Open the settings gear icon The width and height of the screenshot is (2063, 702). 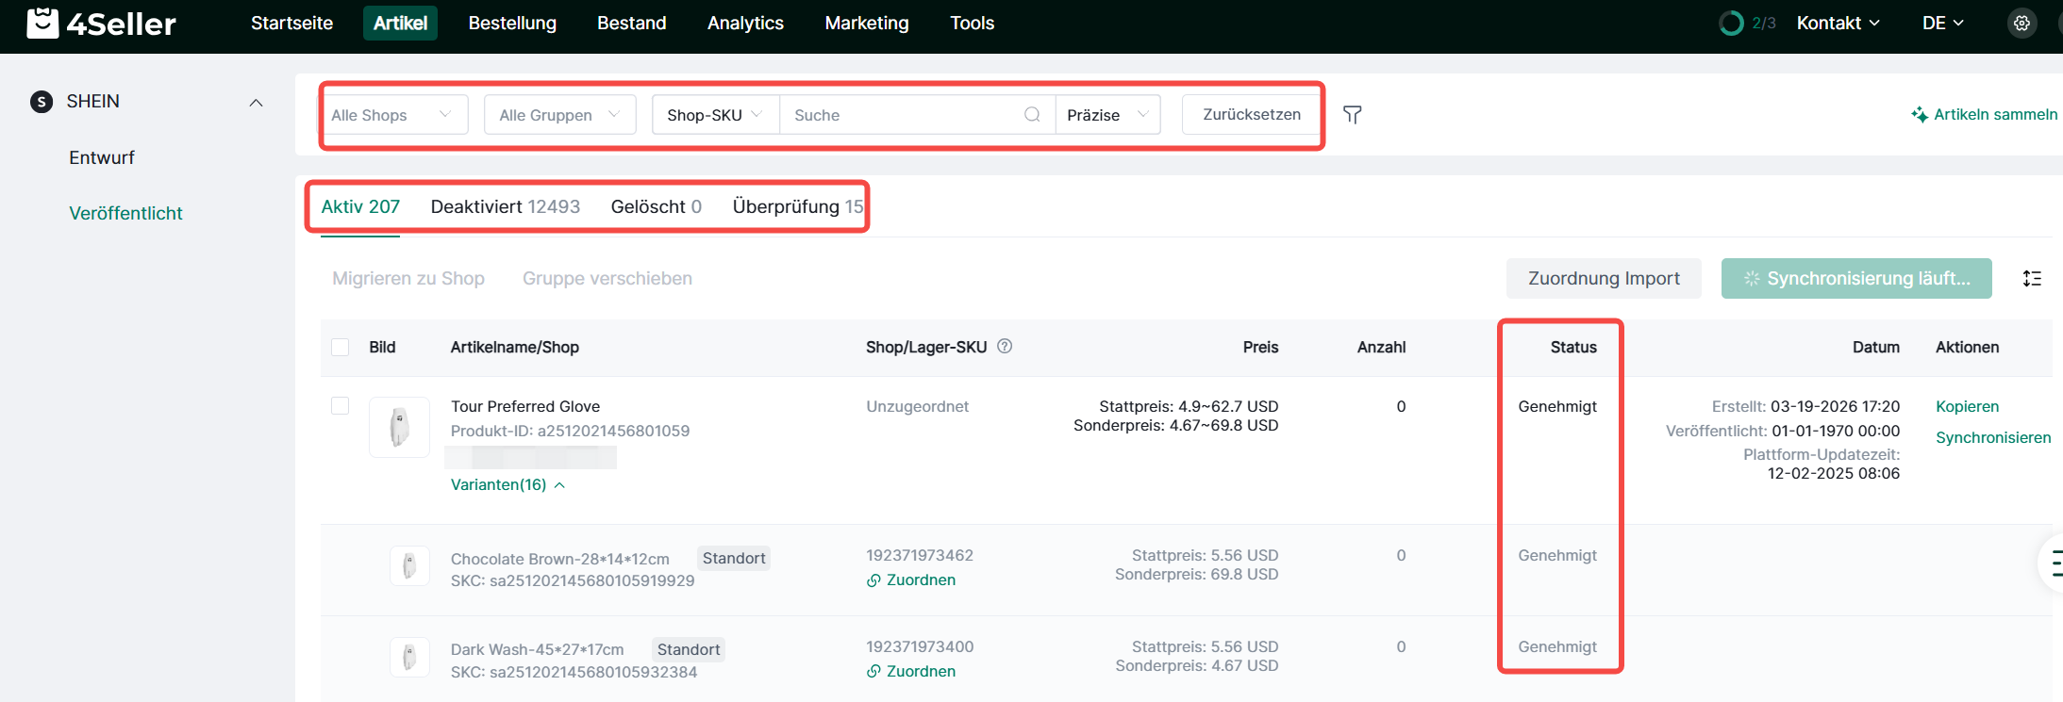coord(2021,24)
